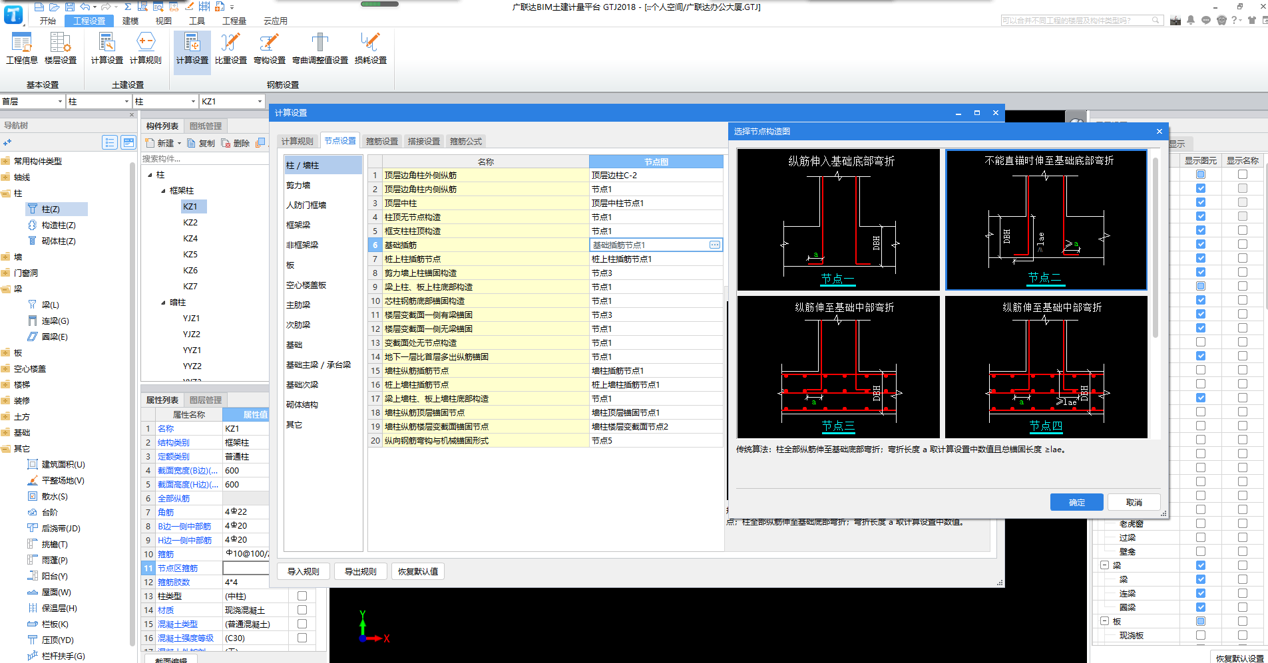
Task: Click 导出规则 export rules button
Action: [361, 571]
